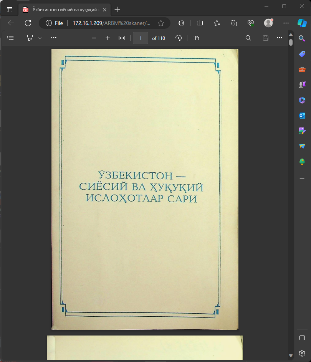Switch the PDF page view layout
Image resolution: width=311 pixels, height=362 pixels.
(x=196, y=38)
